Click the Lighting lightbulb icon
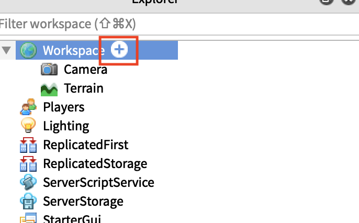359x223 pixels. click(x=28, y=125)
